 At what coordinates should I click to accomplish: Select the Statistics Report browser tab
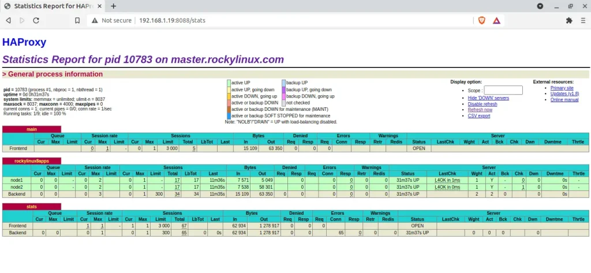tap(54, 6)
